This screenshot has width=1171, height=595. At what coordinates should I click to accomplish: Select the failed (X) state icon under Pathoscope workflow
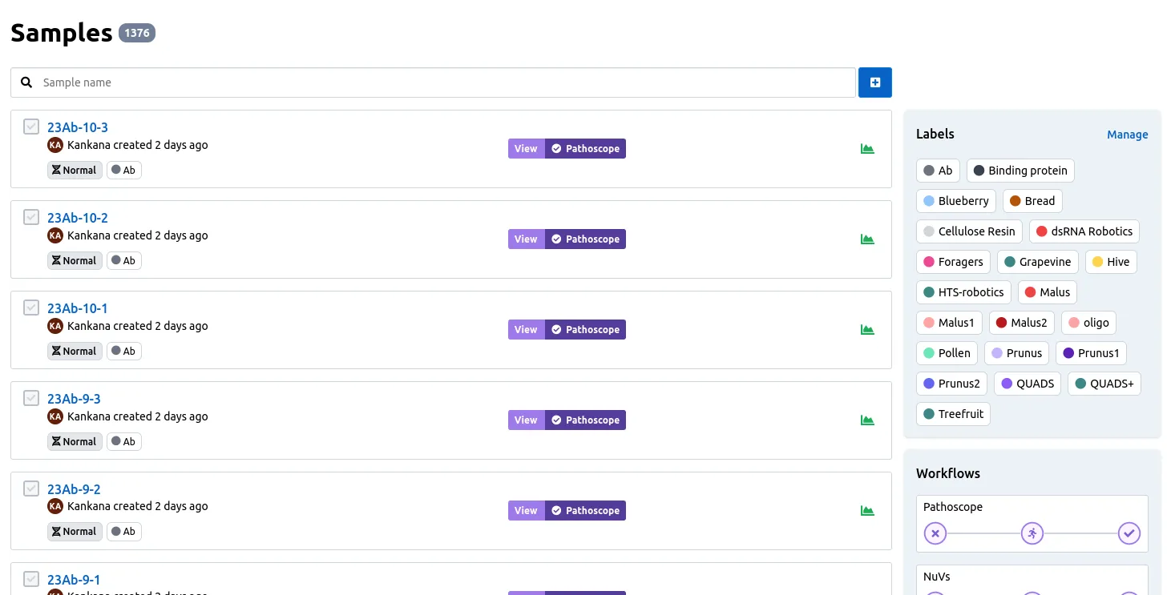coord(935,533)
